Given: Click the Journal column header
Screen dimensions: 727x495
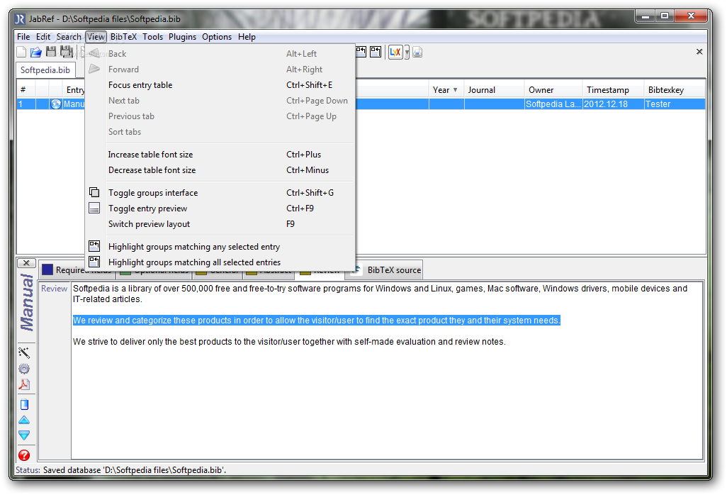Looking at the screenshot, I should [494, 90].
